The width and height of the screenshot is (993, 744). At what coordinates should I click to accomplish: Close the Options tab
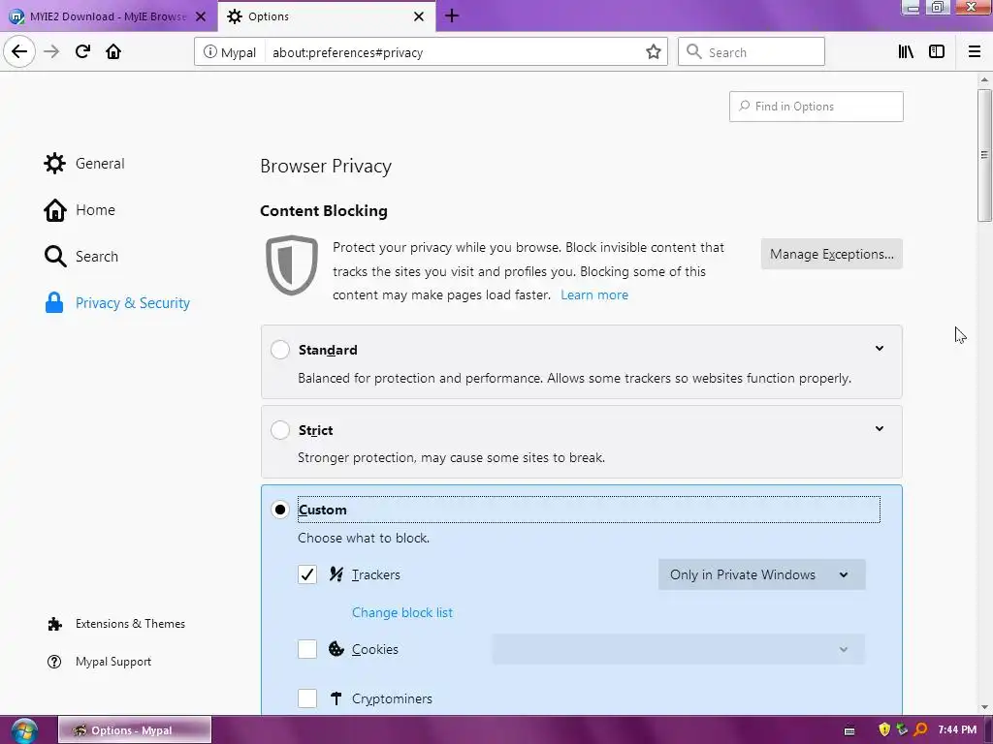(x=419, y=16)
